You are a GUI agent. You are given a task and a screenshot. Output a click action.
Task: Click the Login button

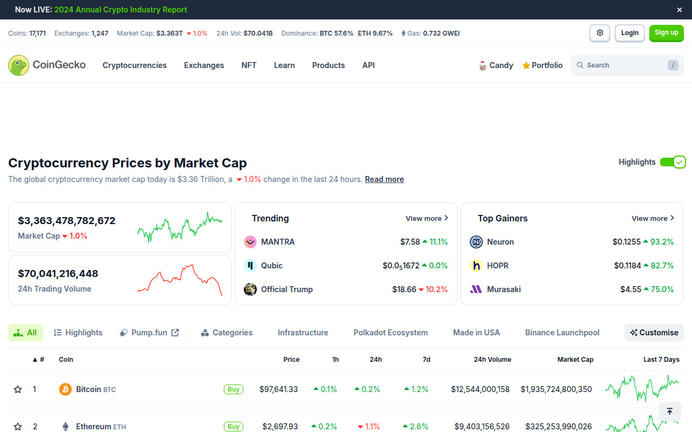(x=630, y=33)
